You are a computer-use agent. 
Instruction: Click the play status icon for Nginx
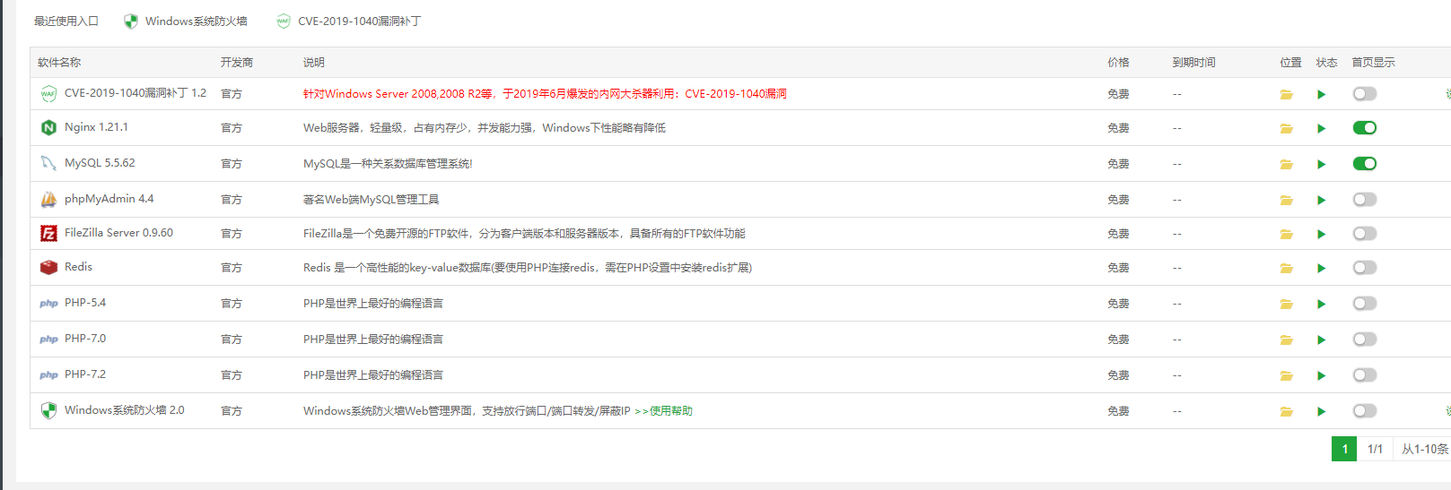click(1321, 128)
